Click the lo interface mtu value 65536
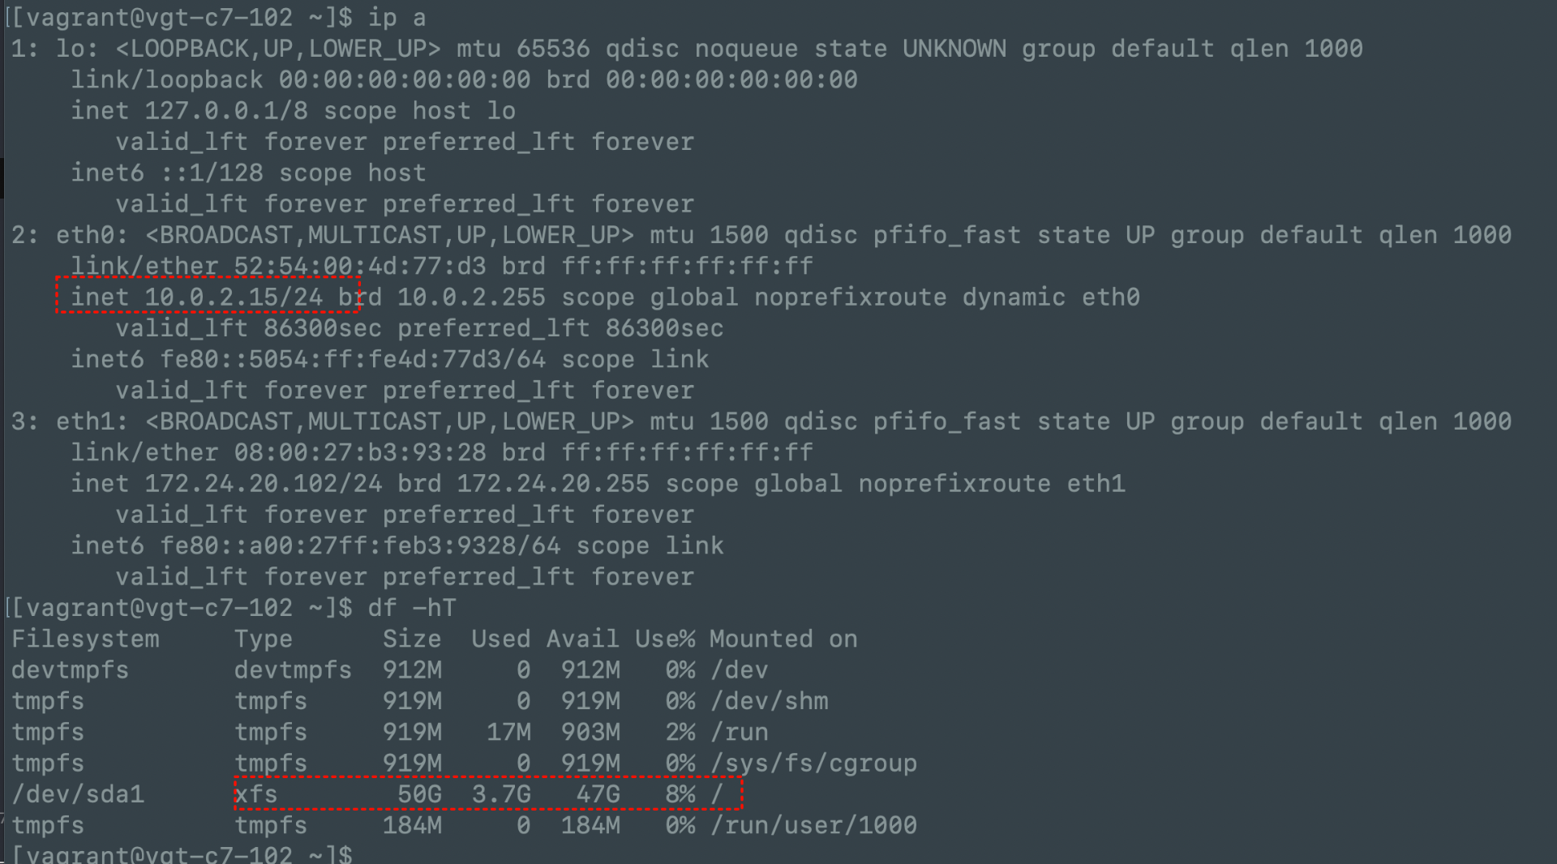This screenshot has width=1557, height=864. point(553,49)
